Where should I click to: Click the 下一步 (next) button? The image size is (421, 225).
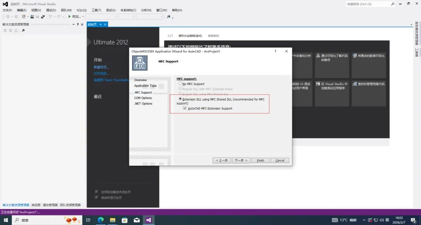(x=241, y=160)
